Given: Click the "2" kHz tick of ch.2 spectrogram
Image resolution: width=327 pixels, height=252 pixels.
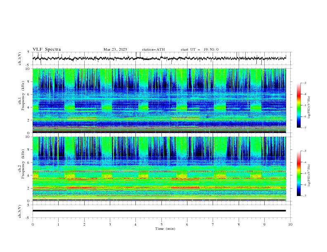Looking at the screenshot, I should click(29, 188).
